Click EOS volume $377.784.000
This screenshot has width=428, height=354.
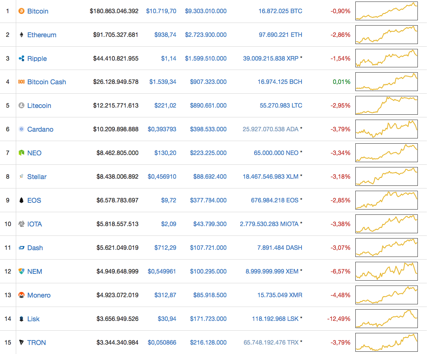[x=208, y=201]
